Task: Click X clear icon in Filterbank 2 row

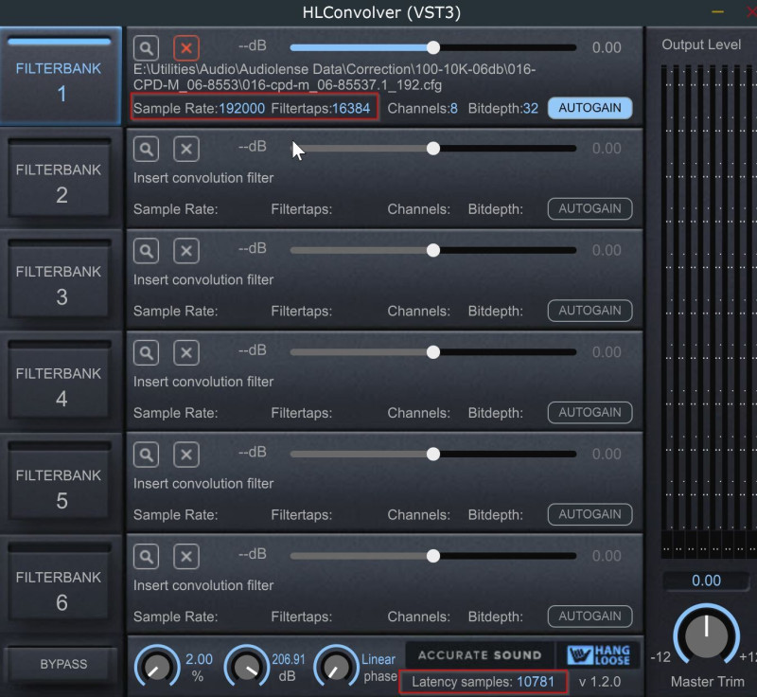Action: [x=186, y=149]
